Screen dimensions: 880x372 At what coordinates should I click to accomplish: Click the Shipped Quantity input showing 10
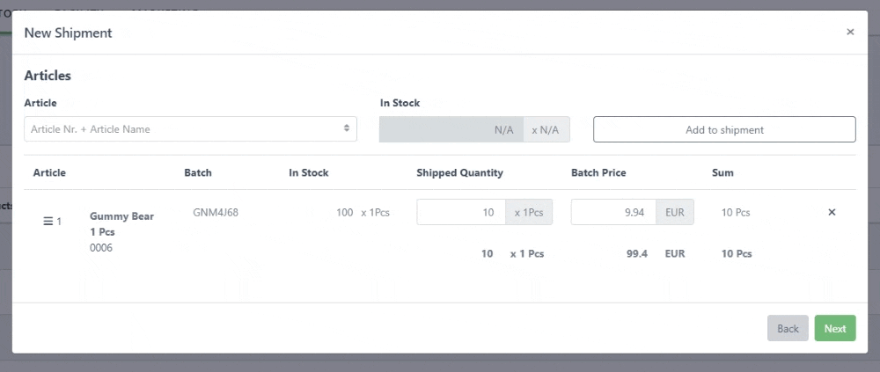coord(460,212)
